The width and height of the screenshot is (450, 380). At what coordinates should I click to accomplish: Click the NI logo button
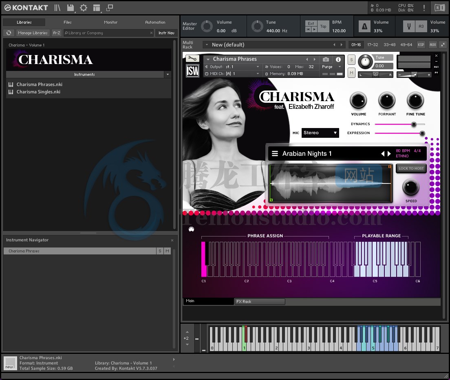coord(439,8)
